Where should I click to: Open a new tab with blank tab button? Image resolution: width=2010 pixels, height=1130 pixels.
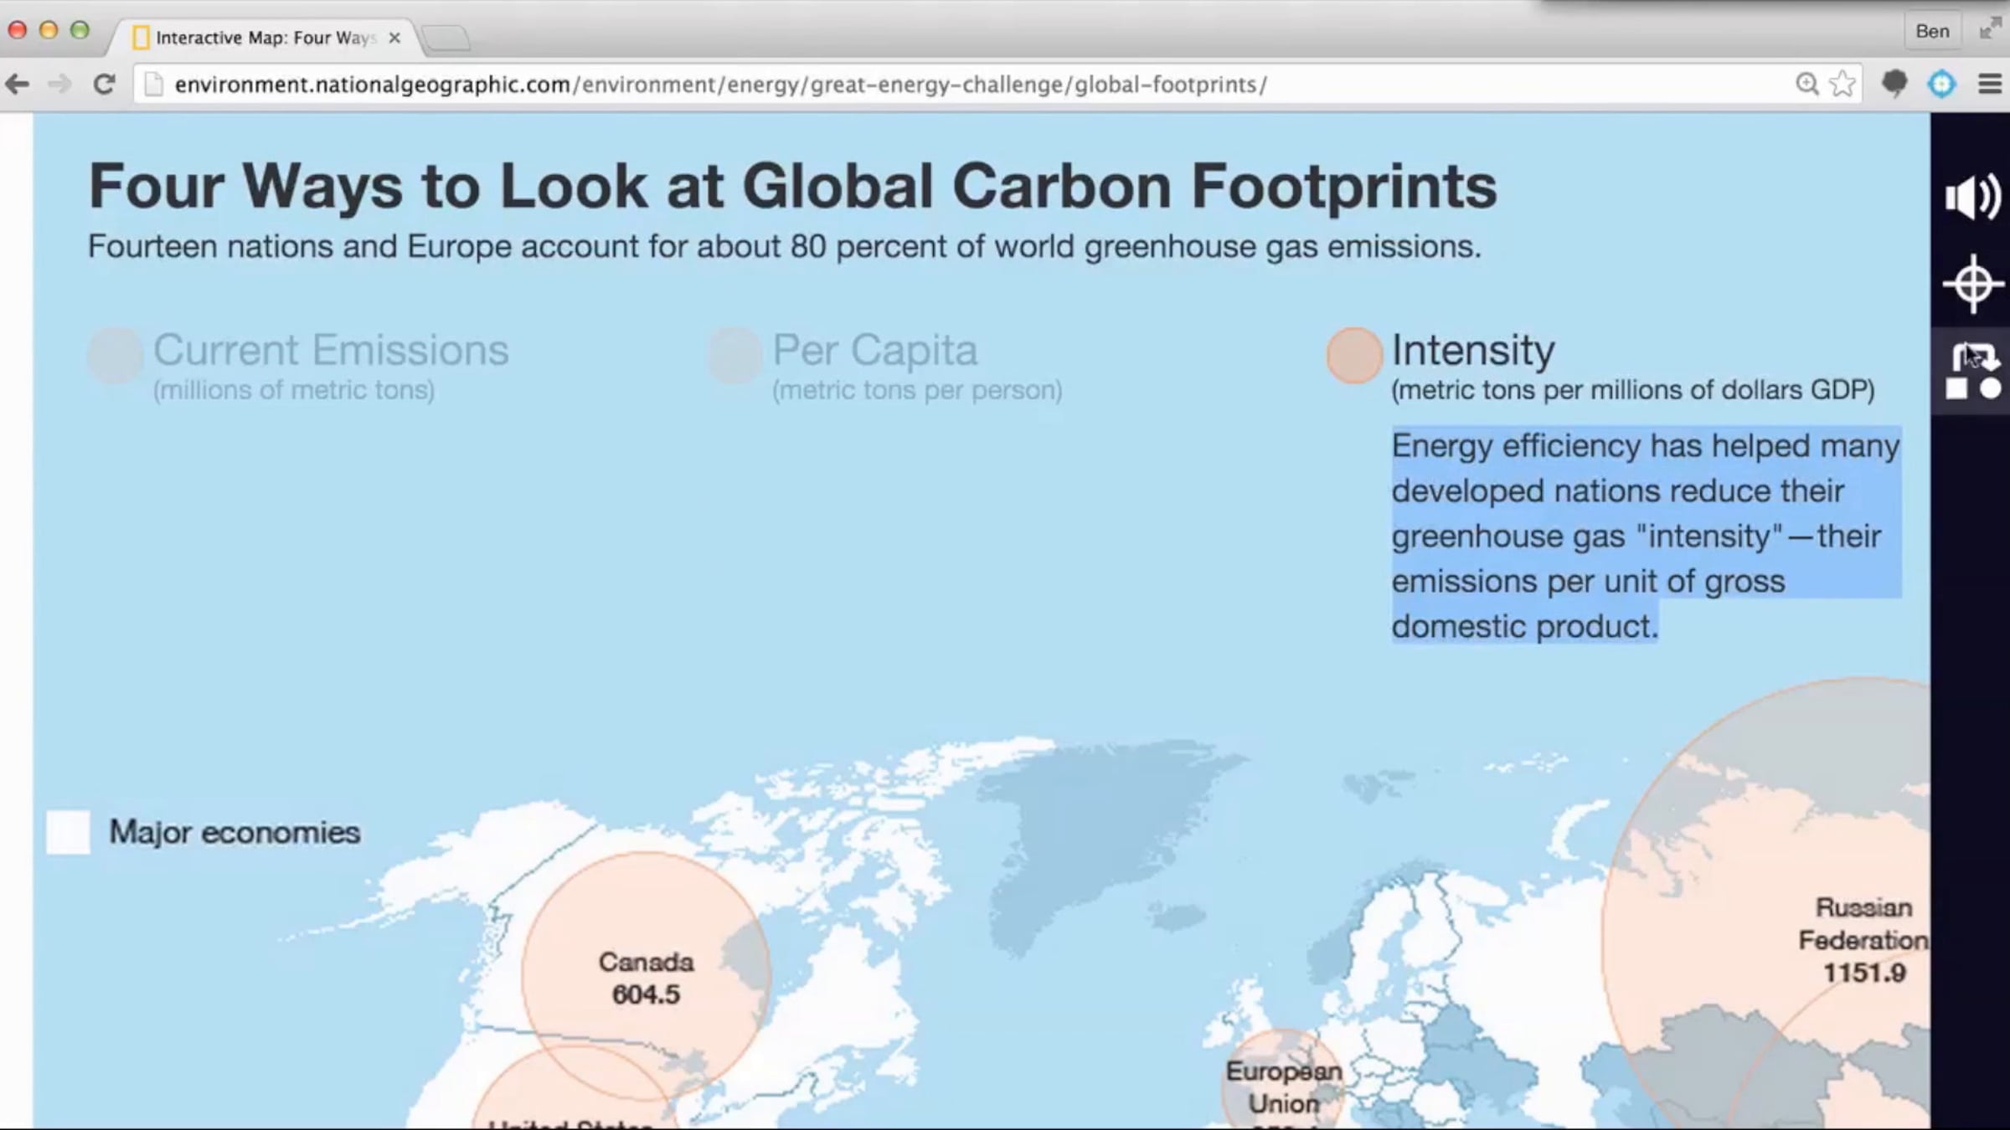coord(446,38)
